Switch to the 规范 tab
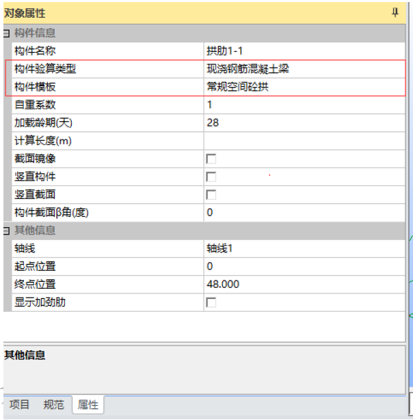 click(x=53, y=404)
